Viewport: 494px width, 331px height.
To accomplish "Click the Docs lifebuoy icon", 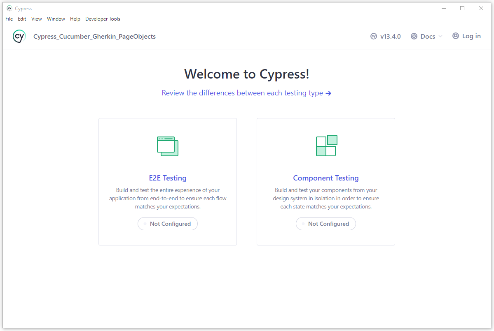I will [414, 37].
